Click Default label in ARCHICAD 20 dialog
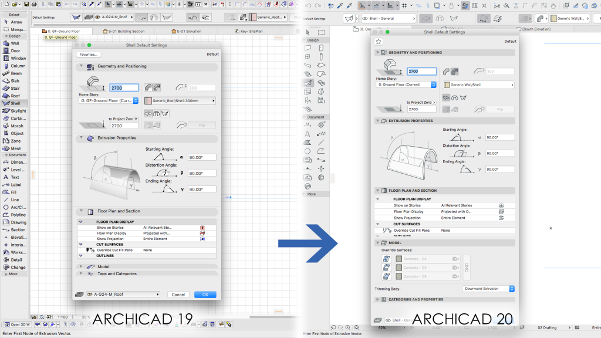Viewport: 601px width, 338px height. coord(510,42)
